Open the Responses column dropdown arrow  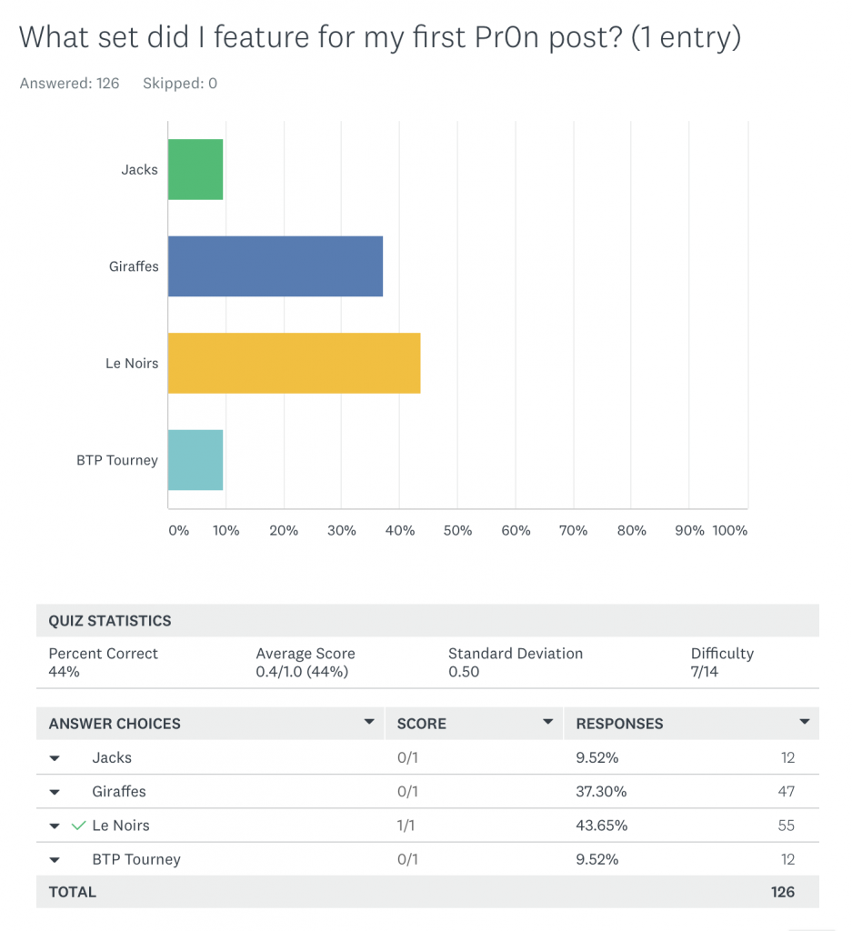coord(805,723)
